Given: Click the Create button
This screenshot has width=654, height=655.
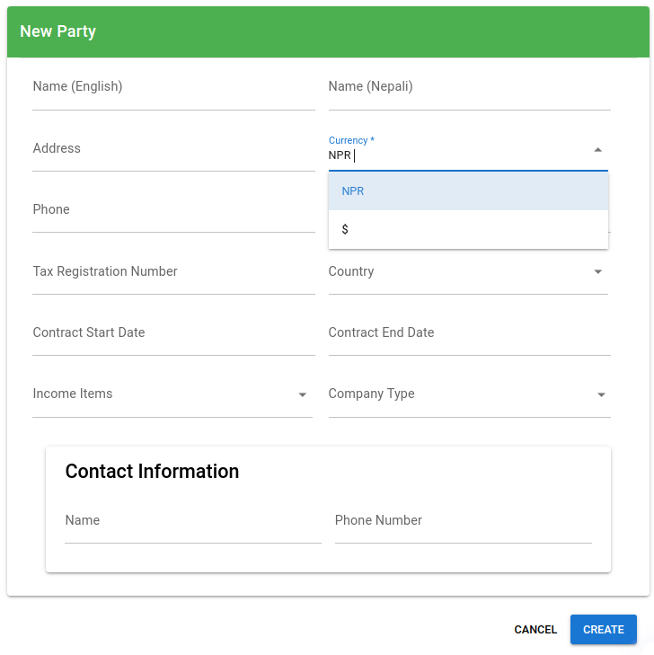Looking at the screenshot, I should point(603,630).
